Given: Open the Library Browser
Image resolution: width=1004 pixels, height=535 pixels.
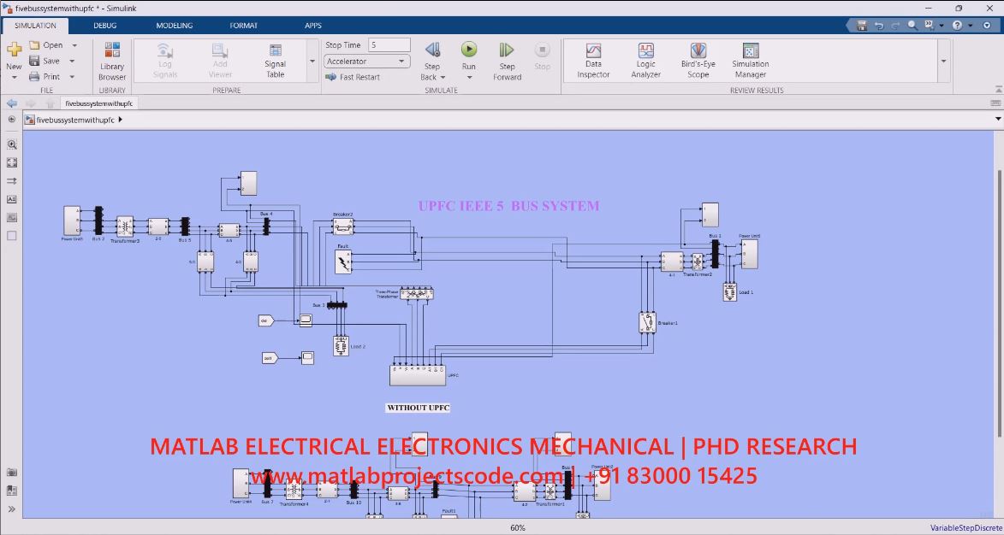Looking at the screenshot, I should click(x=112, y=61).
